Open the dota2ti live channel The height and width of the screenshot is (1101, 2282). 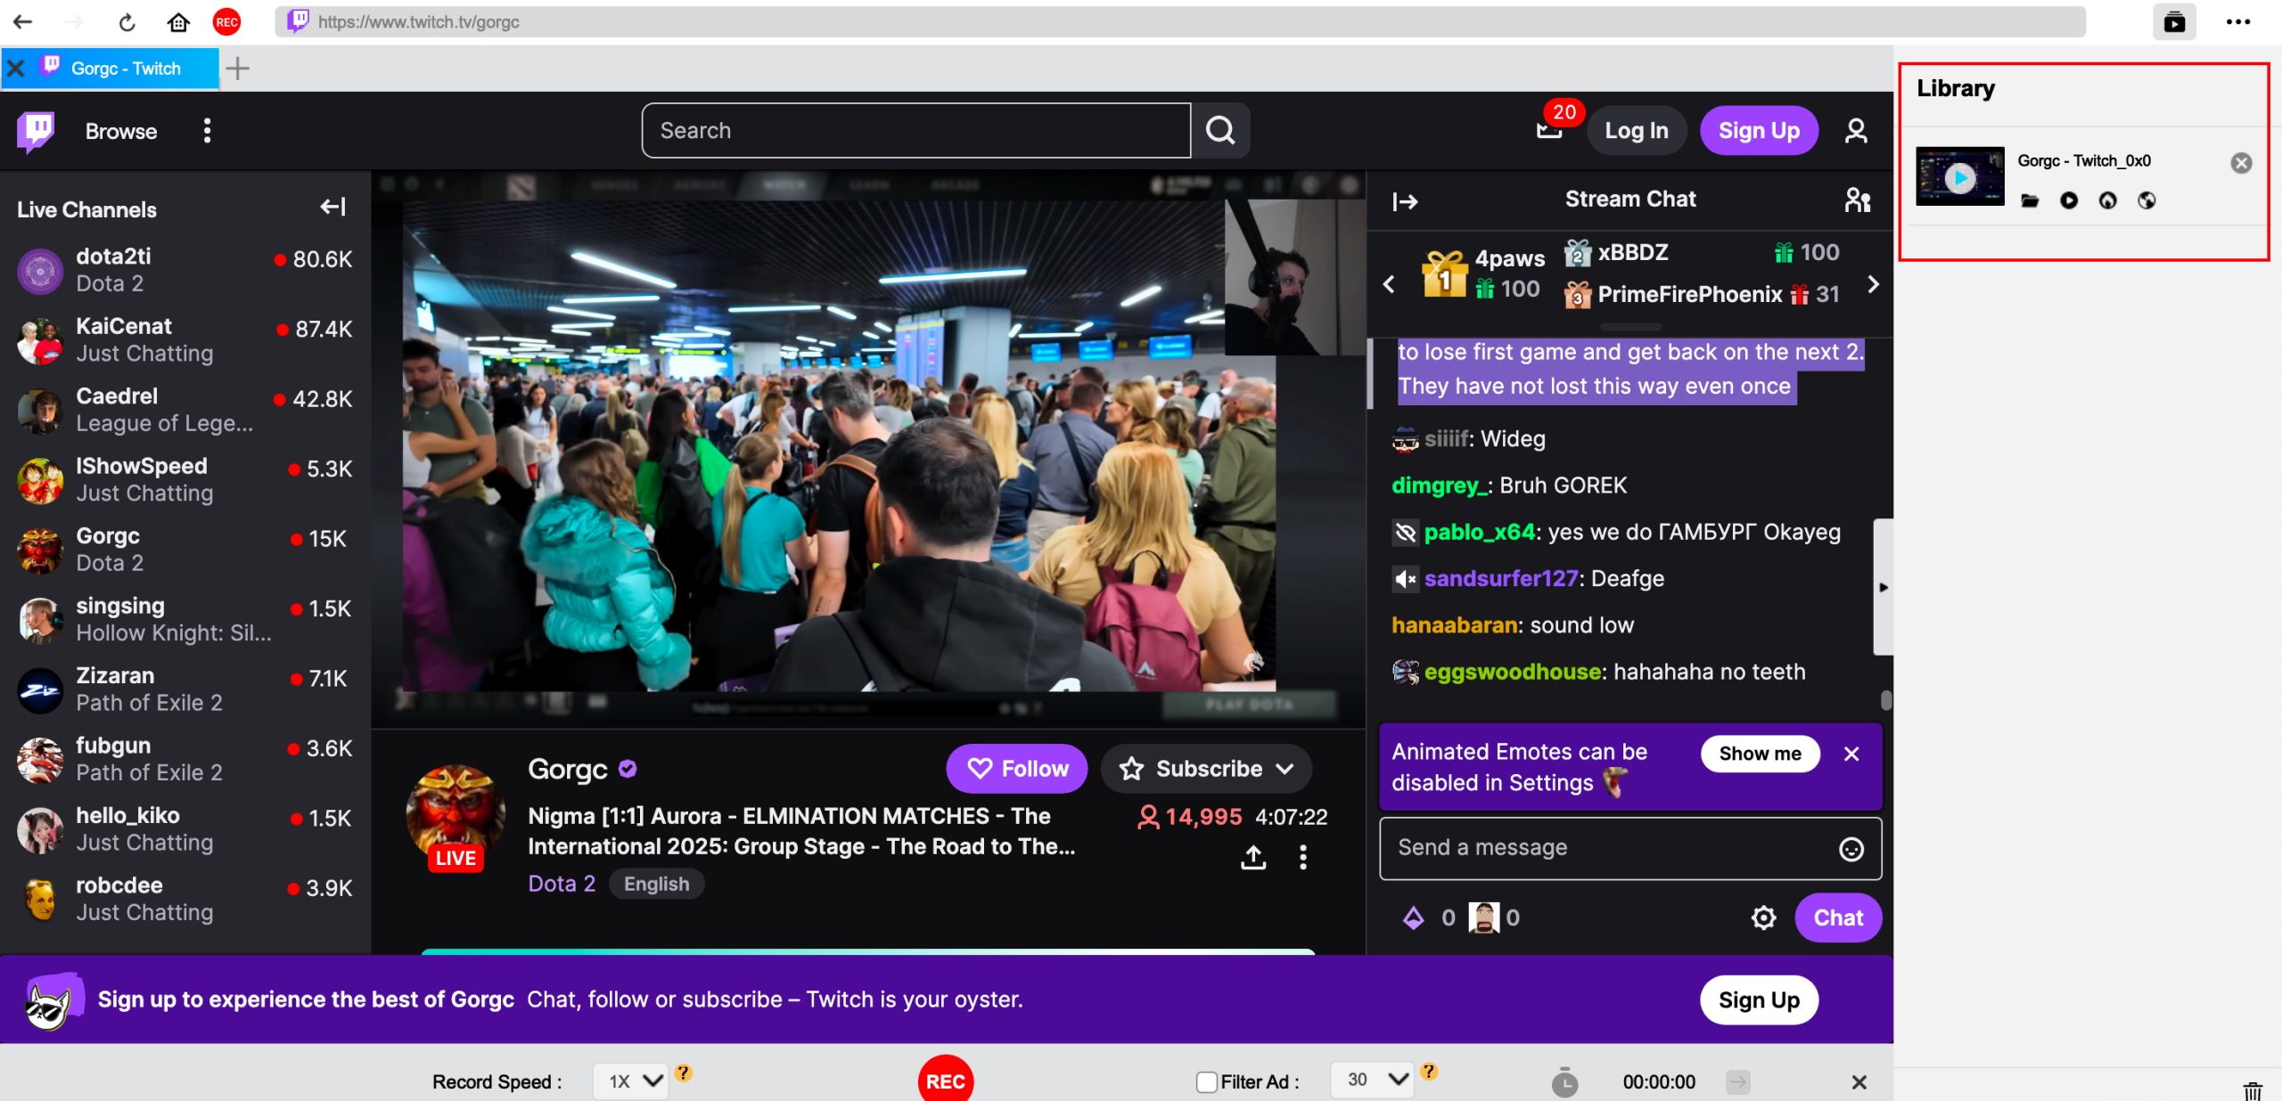(x=185, y=270)
